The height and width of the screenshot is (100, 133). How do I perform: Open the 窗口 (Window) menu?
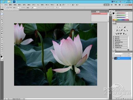[47, 5]
